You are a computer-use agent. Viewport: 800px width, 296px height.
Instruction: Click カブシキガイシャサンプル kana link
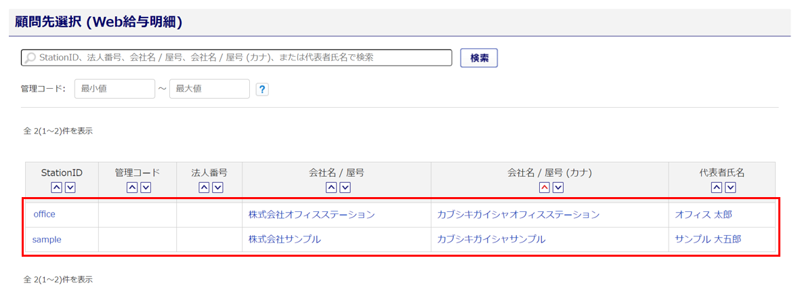491,239
